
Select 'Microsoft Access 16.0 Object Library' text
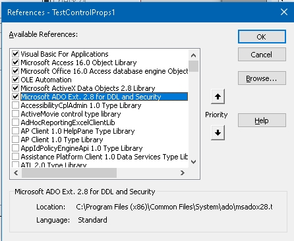point(78,63)
